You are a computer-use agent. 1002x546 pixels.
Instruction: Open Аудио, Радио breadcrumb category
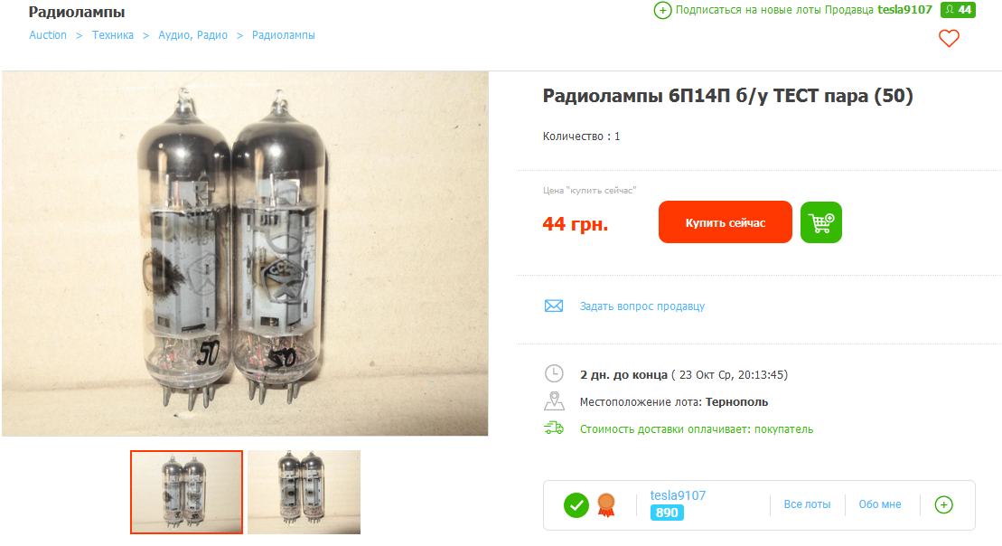[x=193, y=35]
